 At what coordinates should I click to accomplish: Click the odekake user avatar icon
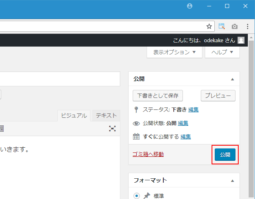241,40
